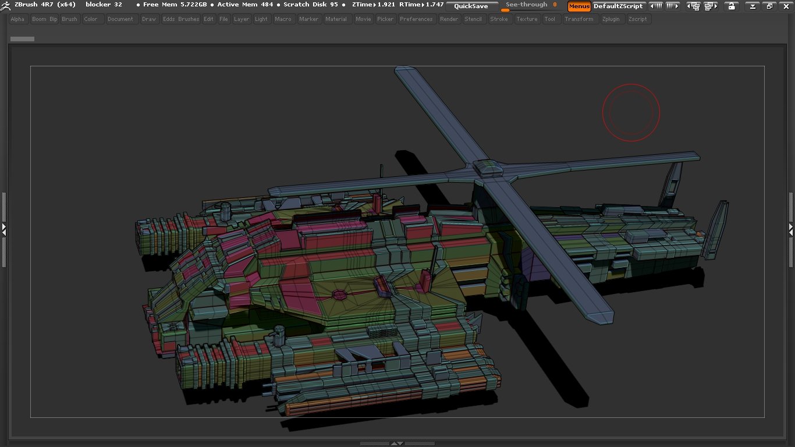795x447 pixels.
Task: Click the lock icon for configuration
Action: coord(731,6)
